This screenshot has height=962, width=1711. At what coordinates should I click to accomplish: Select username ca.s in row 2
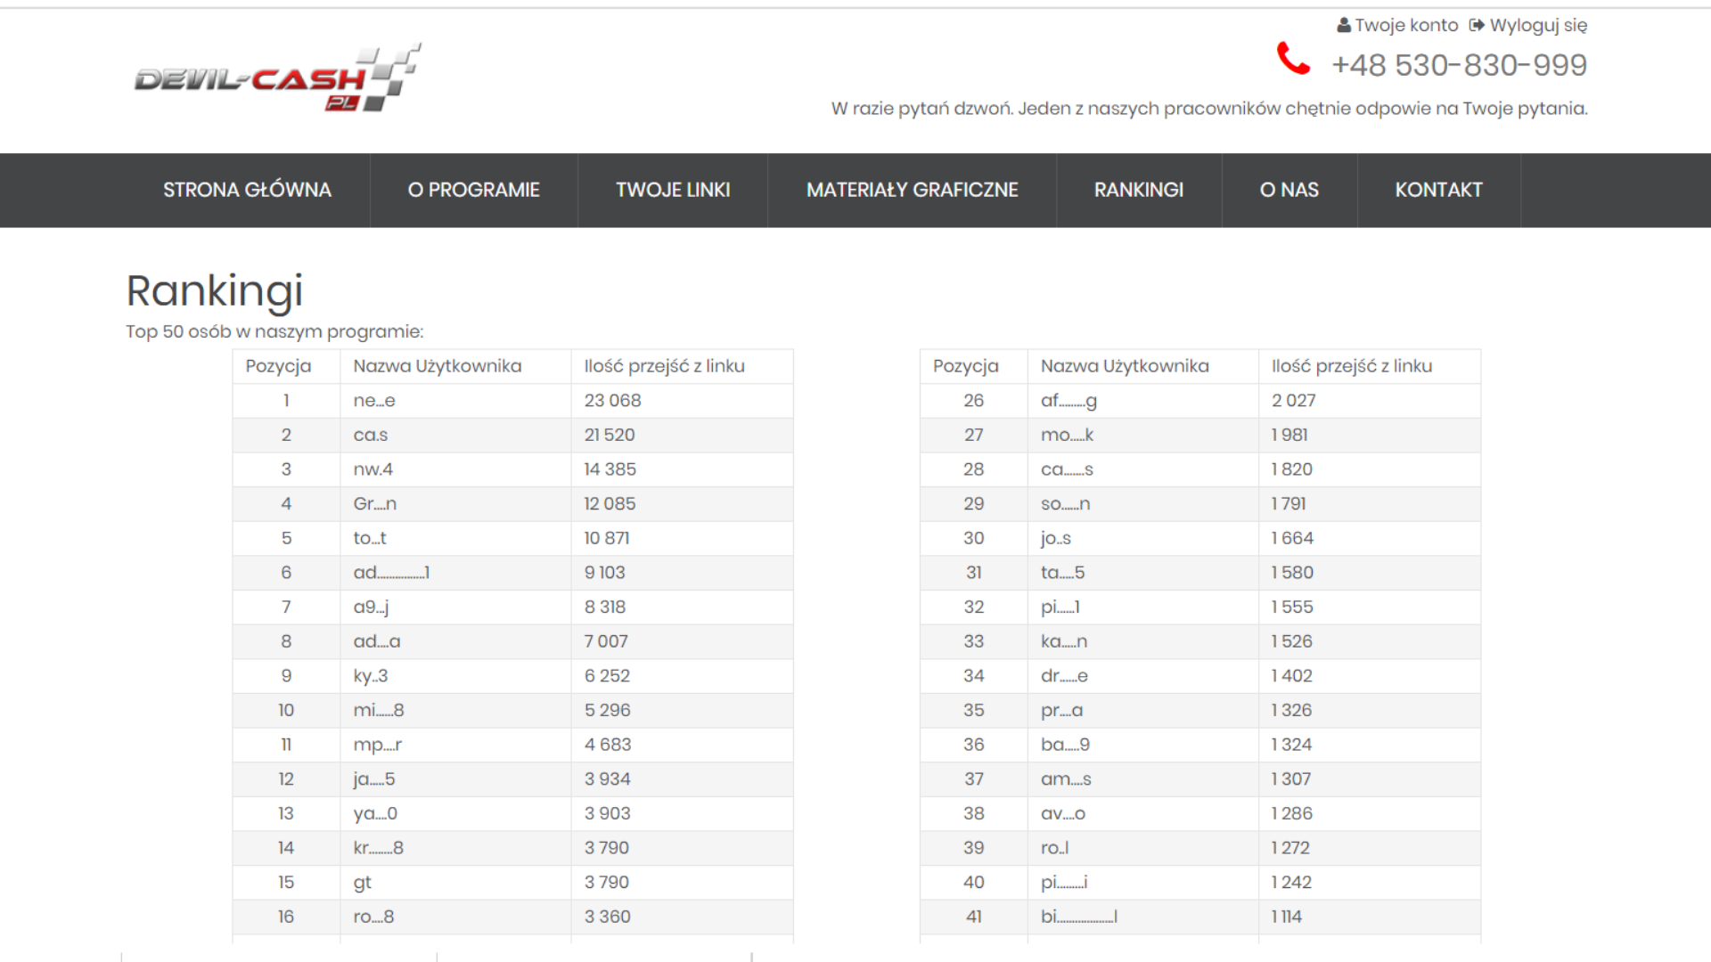(371, 436)
